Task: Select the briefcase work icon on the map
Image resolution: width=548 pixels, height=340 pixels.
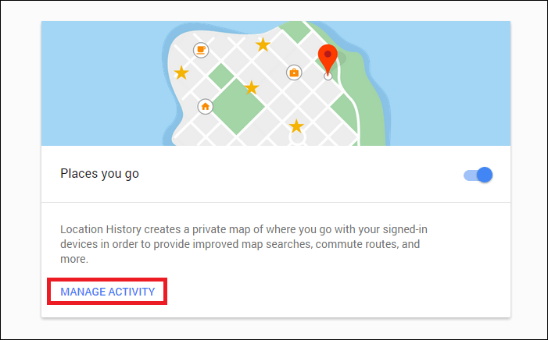Action: point(294,73)
